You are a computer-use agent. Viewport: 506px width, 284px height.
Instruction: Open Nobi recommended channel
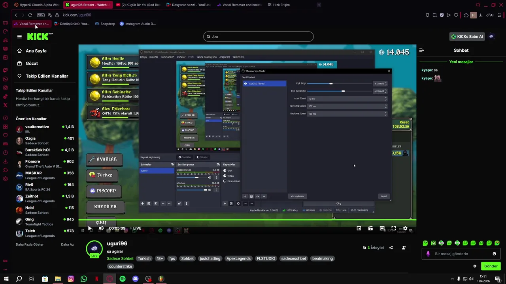pyautogui.click(x=45, y=210)
